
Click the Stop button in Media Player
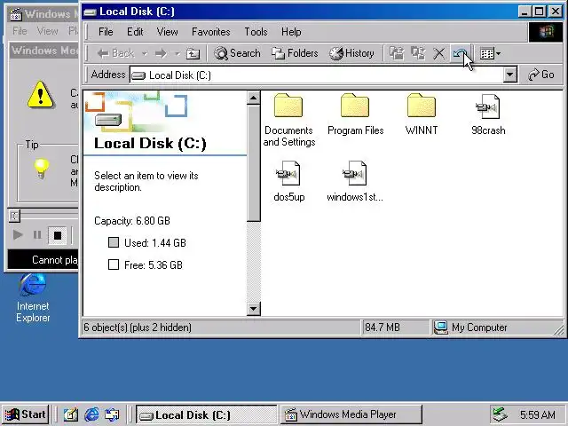pos(57,235)
